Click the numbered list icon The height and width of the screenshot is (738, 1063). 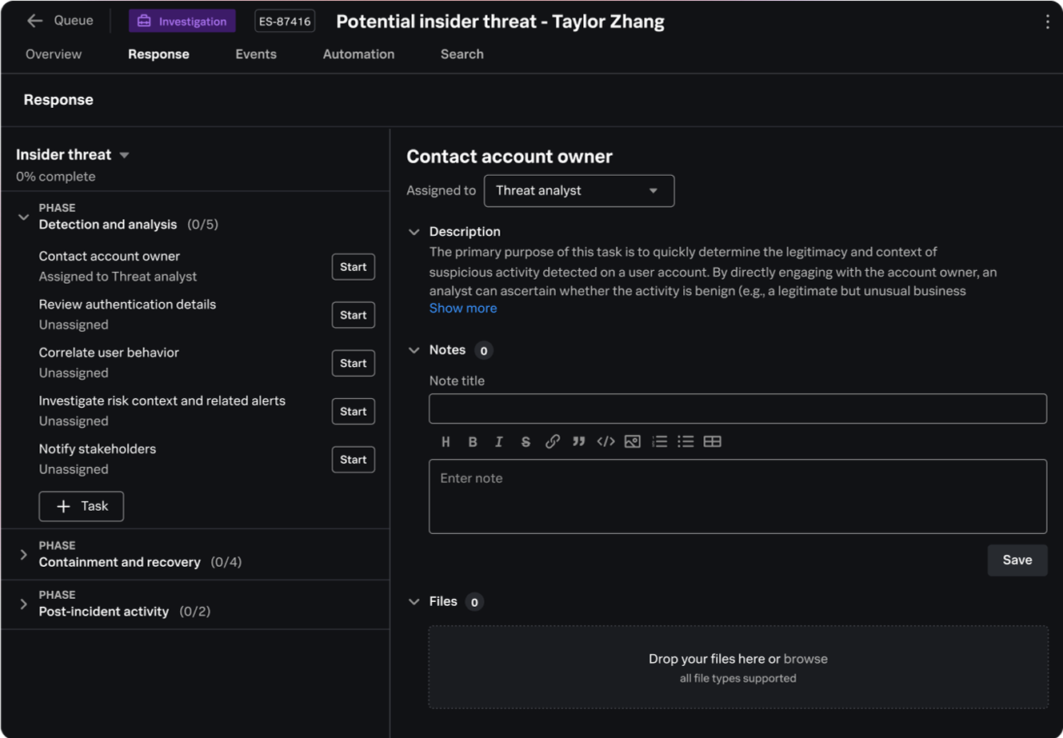coord(659,441)
